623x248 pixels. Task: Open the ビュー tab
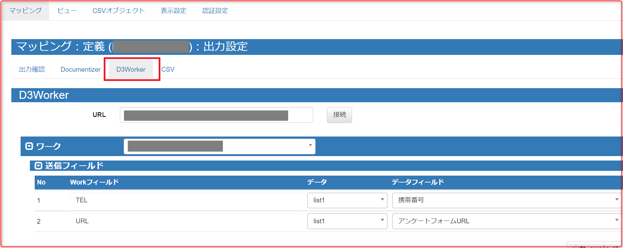[x=67, y=11]
